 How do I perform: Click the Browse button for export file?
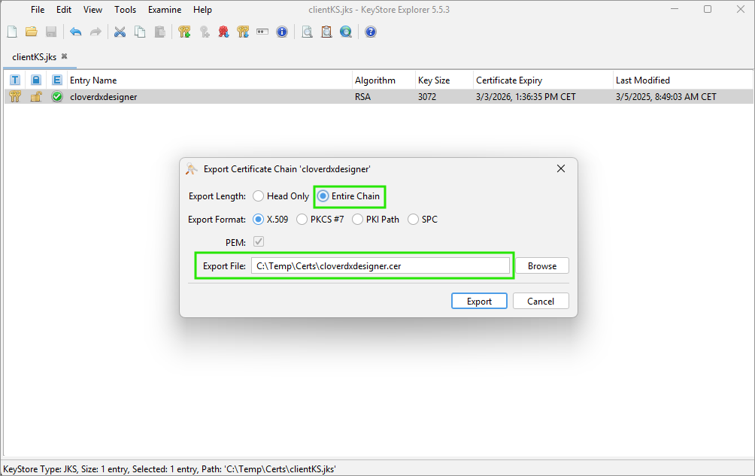pyautogui.click(x=541, y=265)
